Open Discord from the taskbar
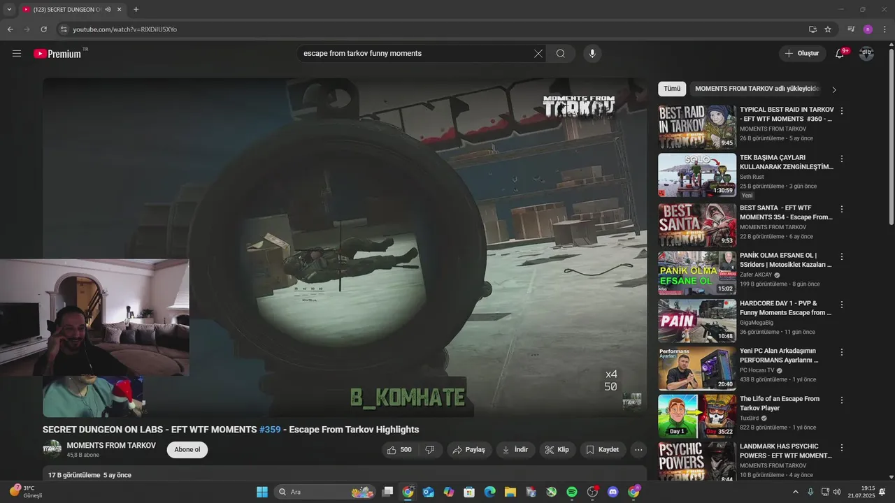This screenshot has height=503, width=895. coord(613,492)
